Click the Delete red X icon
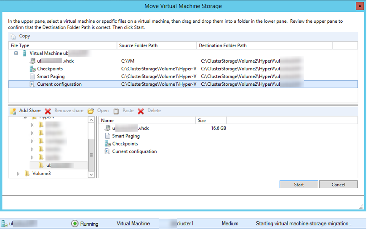The width and height of the screenshot is (368, 232). click(141, 111)
